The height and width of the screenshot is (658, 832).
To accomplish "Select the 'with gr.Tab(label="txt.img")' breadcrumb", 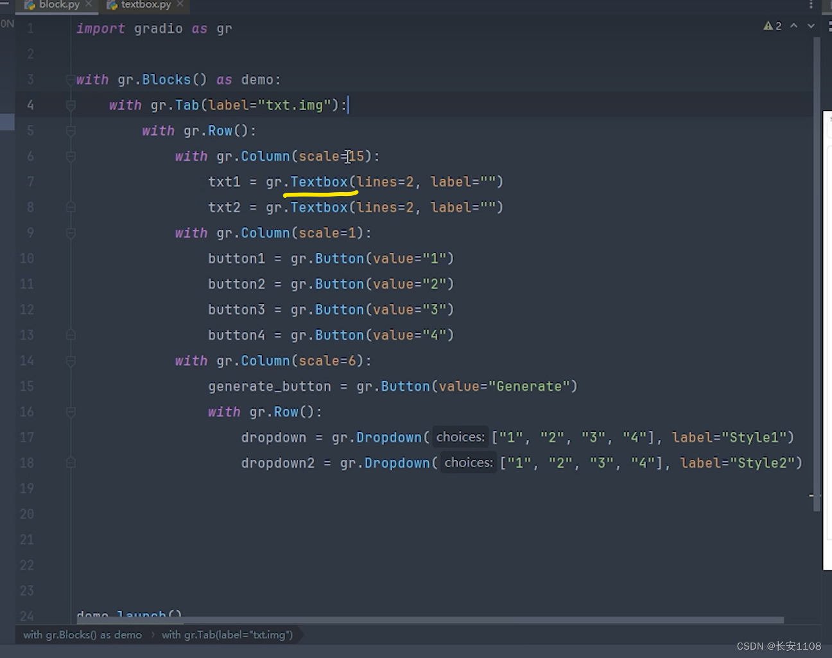I will [x=227, y=635].
